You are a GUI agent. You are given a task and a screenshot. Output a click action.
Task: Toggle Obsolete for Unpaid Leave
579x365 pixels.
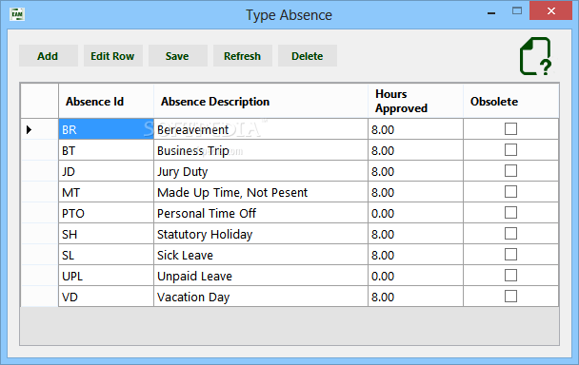510,276
